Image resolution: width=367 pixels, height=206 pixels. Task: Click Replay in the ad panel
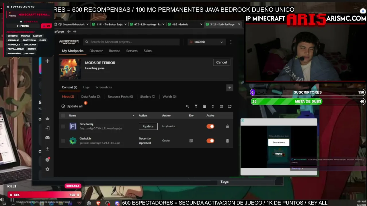click(x=279, y=154)
